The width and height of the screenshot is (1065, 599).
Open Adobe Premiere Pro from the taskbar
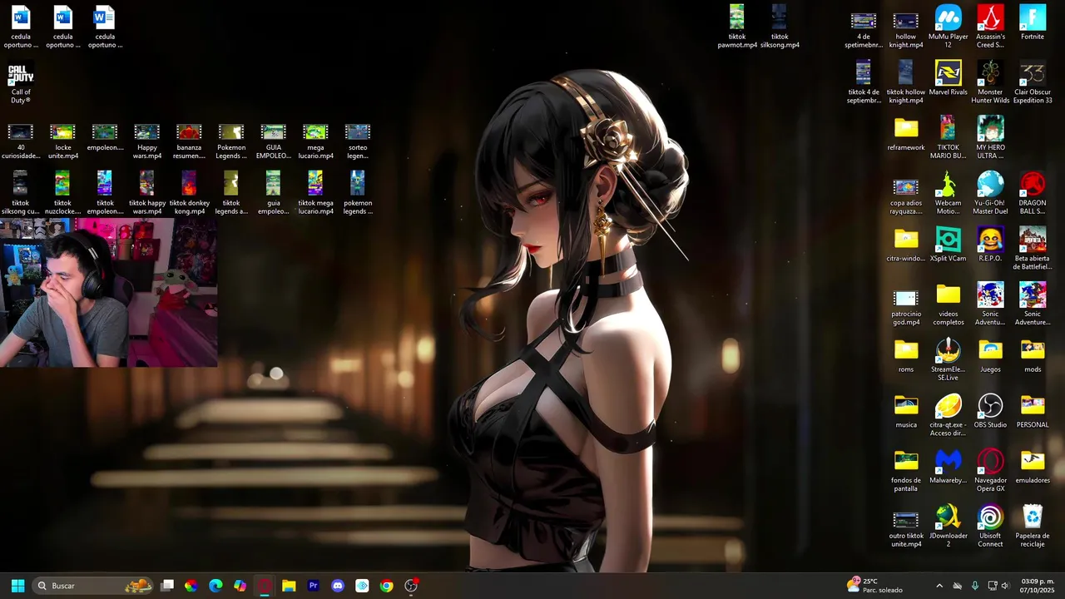tap(313, 586)
